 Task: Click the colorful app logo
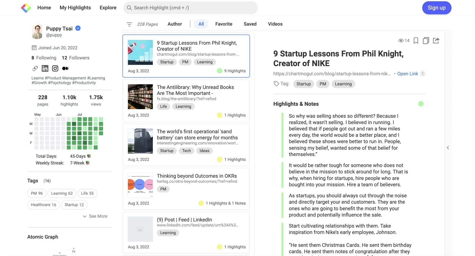tap(26, 8)
